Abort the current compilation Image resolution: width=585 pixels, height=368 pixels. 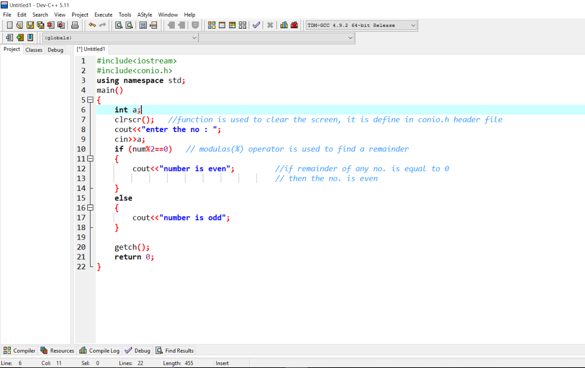(270, 25)
